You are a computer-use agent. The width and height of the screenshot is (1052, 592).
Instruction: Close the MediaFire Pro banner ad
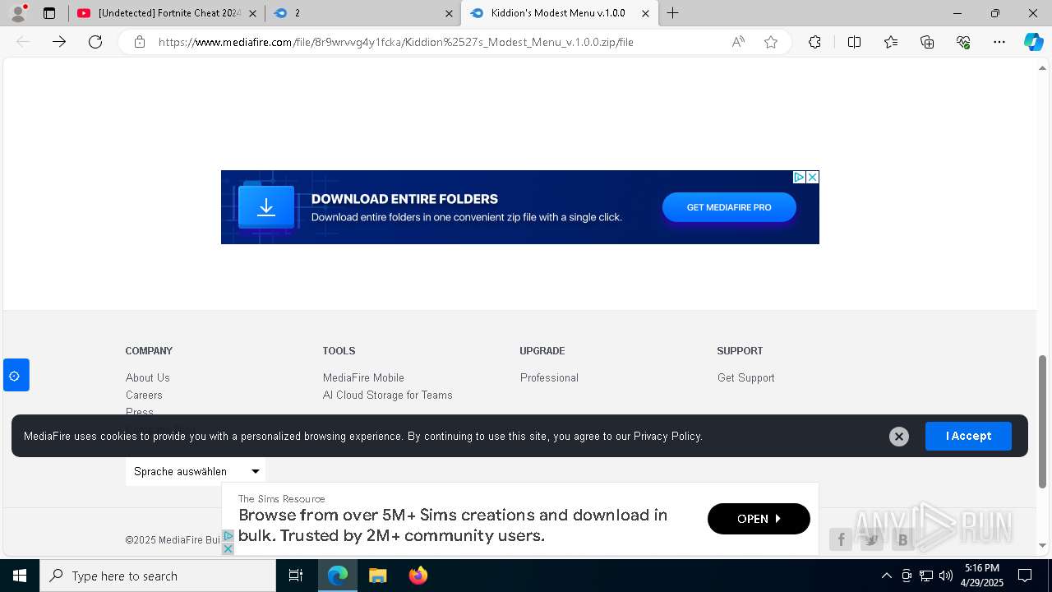(812, 177)
